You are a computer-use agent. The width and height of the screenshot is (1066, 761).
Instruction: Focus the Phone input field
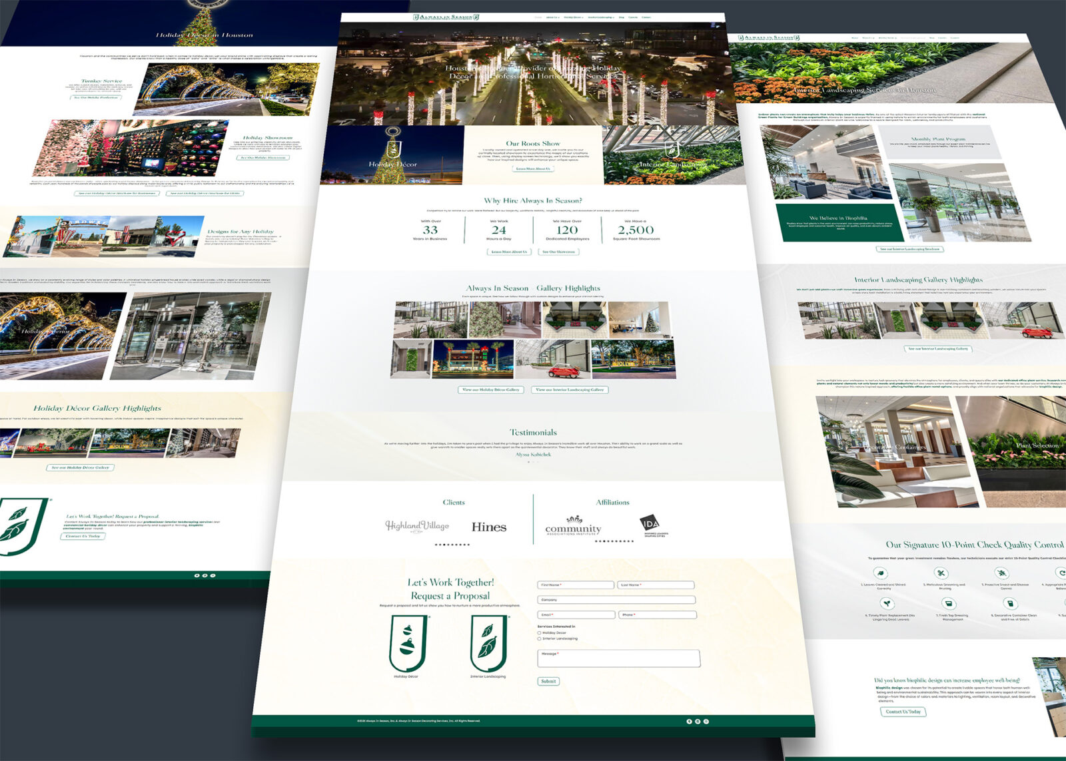[x=657, y=615]
